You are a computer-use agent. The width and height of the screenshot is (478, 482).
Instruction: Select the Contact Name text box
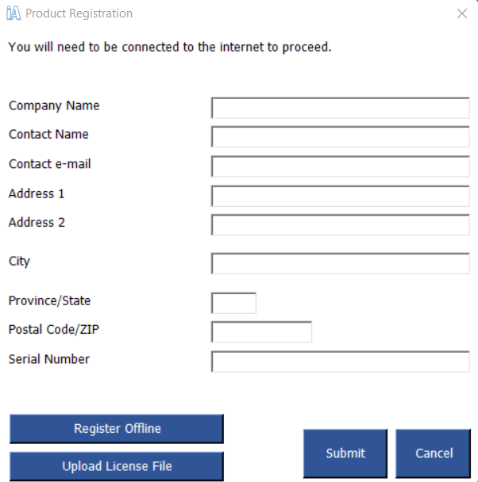(341, 137)
